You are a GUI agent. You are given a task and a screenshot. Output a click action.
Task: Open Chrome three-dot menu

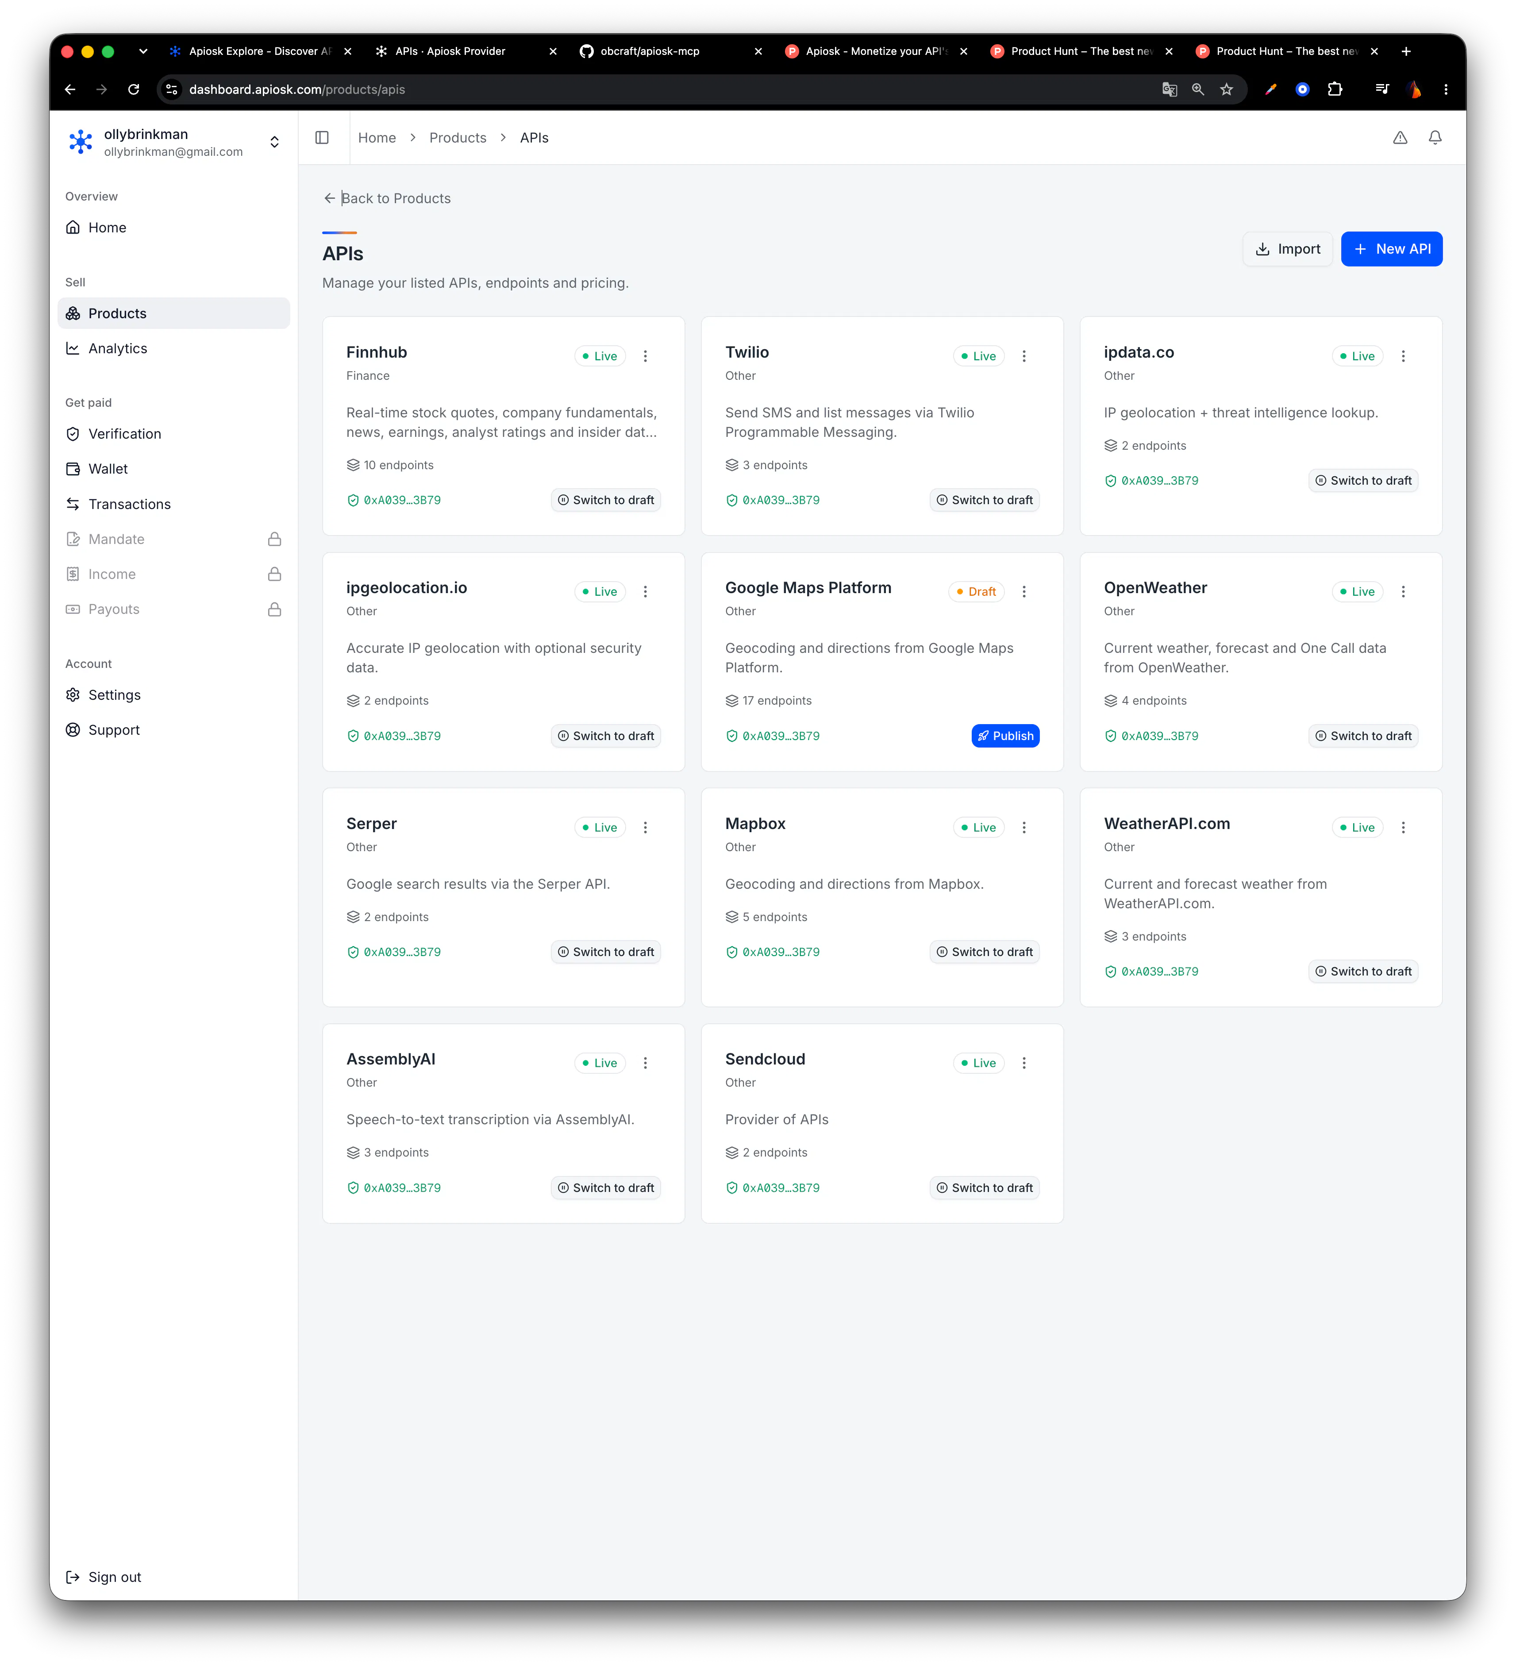click(1445, 89)
